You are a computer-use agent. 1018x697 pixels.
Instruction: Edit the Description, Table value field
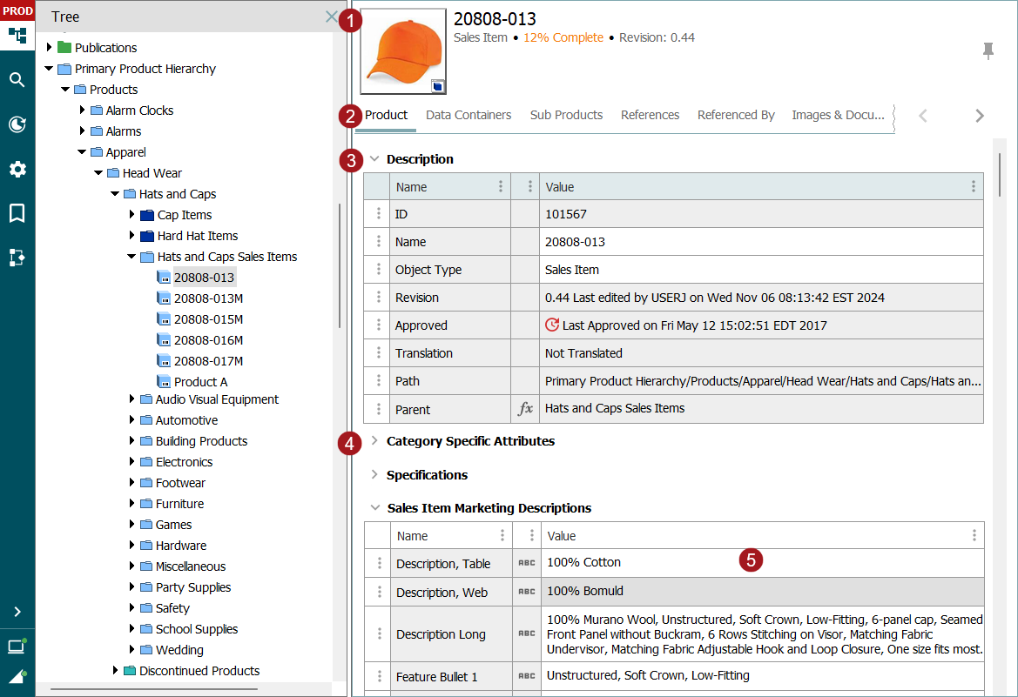[x=644, y=563]
